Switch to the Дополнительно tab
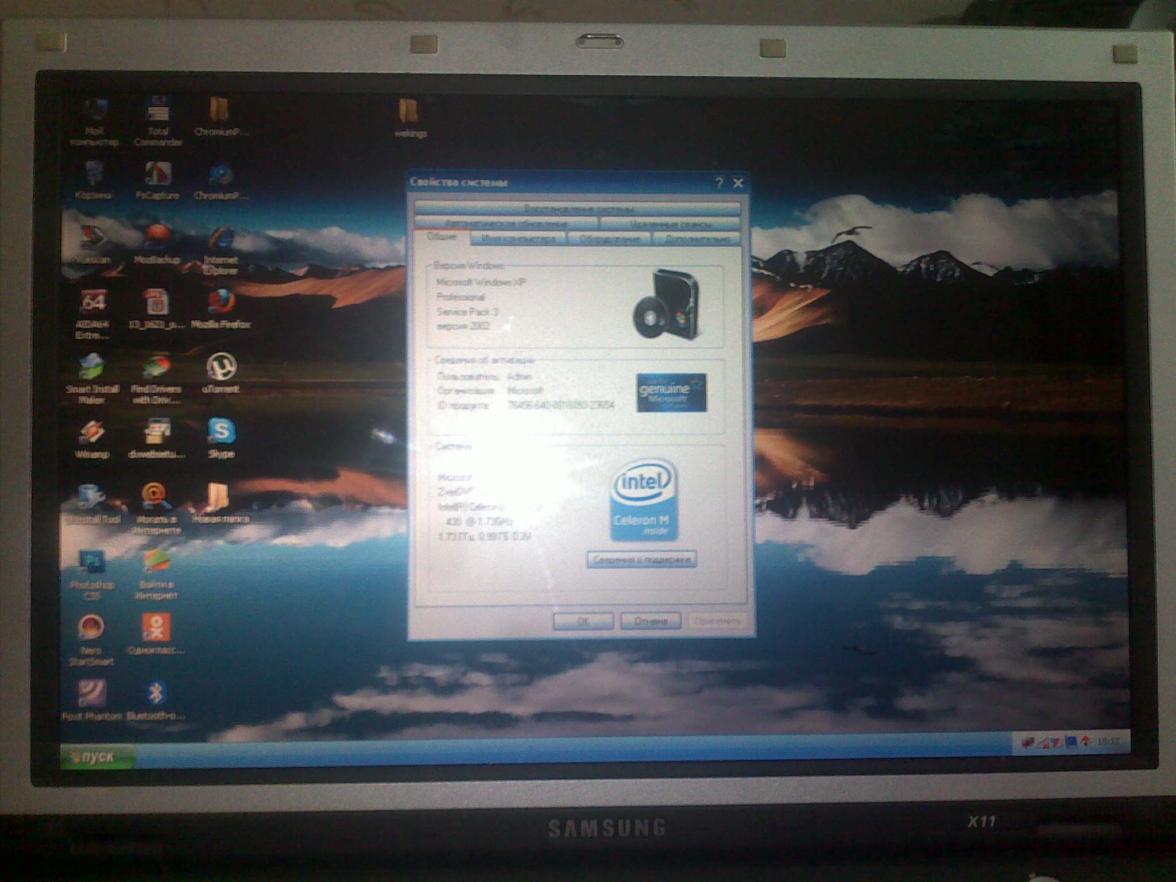Viewport: 1176px width, 882px height. click(696, 238)
